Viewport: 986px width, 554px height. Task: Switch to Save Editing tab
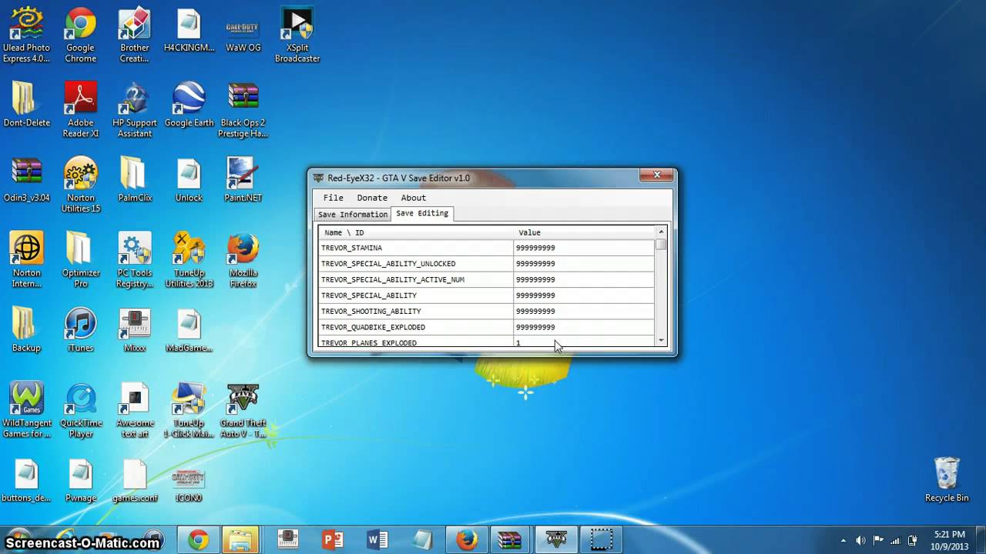pos(422,213)
